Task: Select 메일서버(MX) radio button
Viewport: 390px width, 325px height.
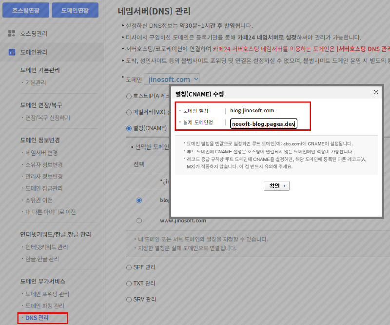Action: click(x=129, y=112)
